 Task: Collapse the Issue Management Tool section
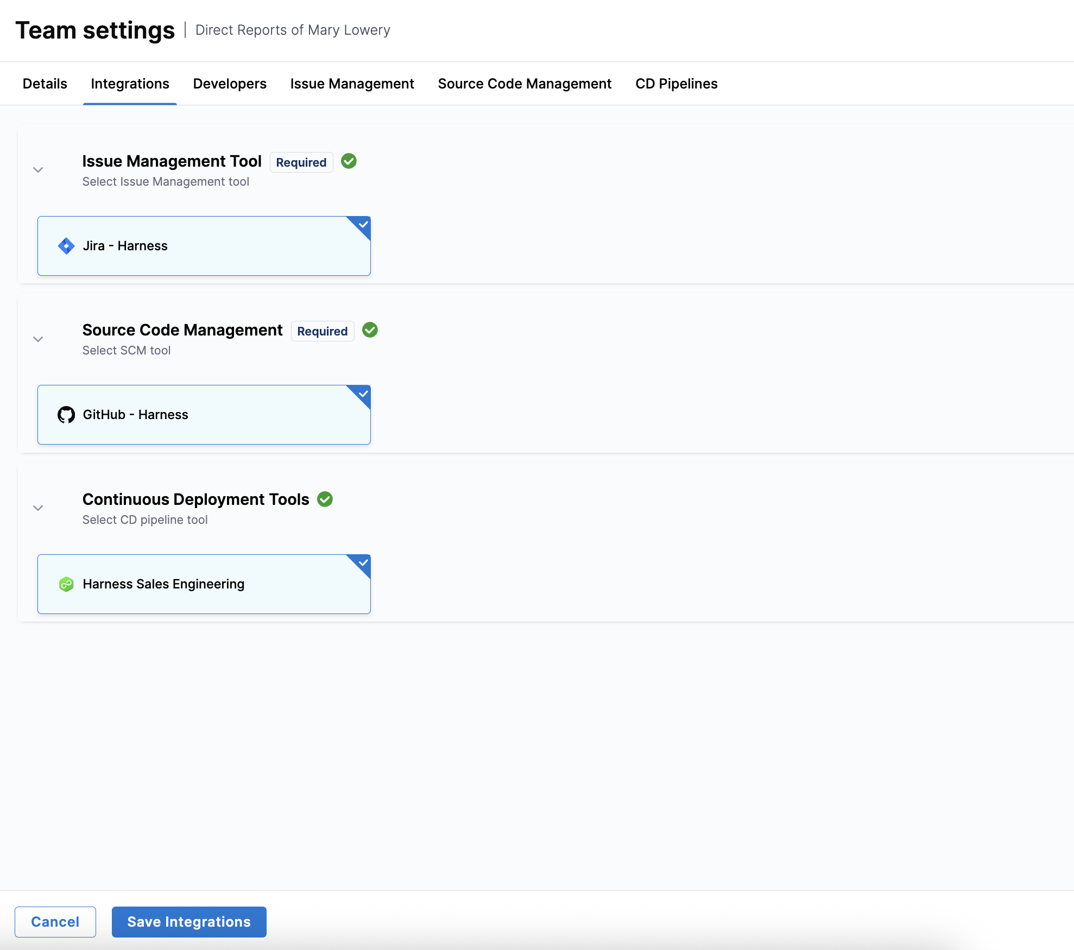tap(38, 170)
